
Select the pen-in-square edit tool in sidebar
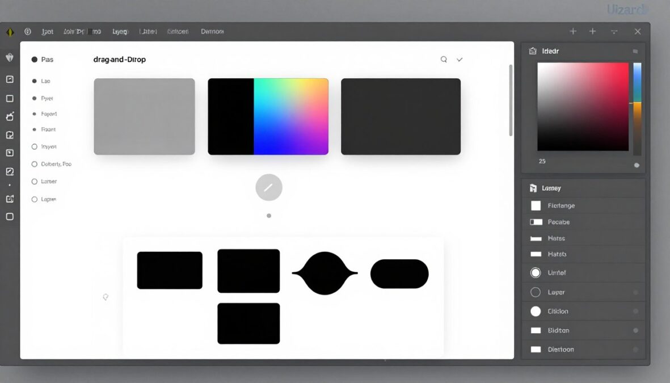point(10,172)
